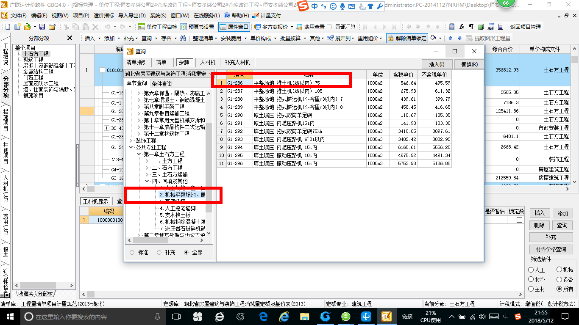The height and width of the screenshot is (325, 579).
Task: Switch to the 人材机 tab
Action: 208,62
